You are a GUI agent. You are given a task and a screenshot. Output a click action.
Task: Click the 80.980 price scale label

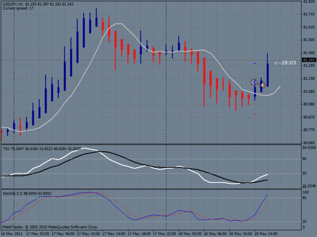tap(309, 104)
